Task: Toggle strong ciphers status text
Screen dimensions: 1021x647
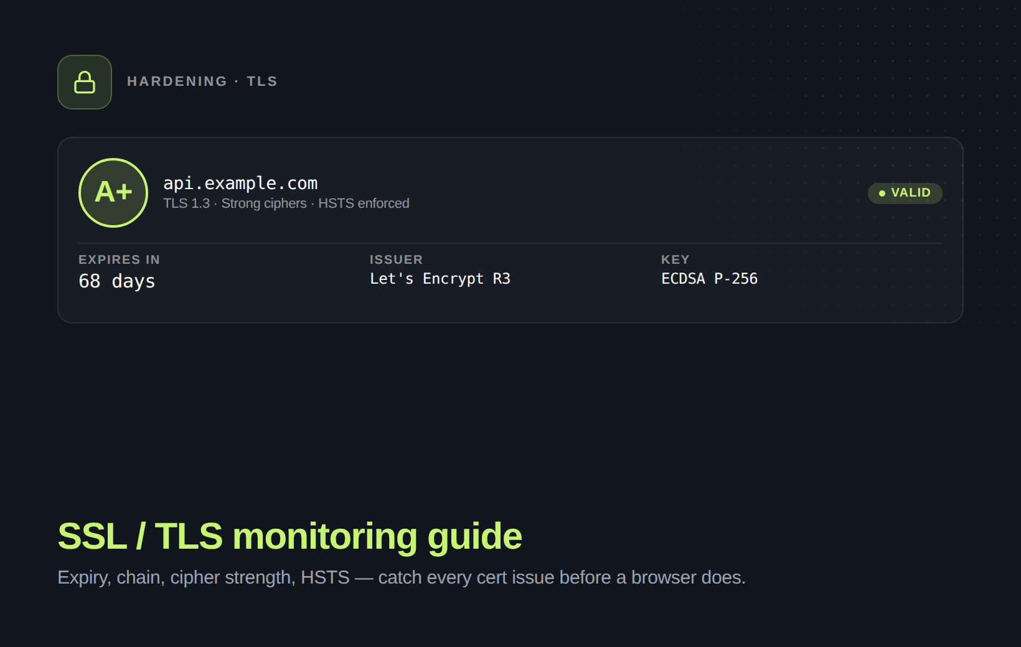Action: tap(263, 203)
